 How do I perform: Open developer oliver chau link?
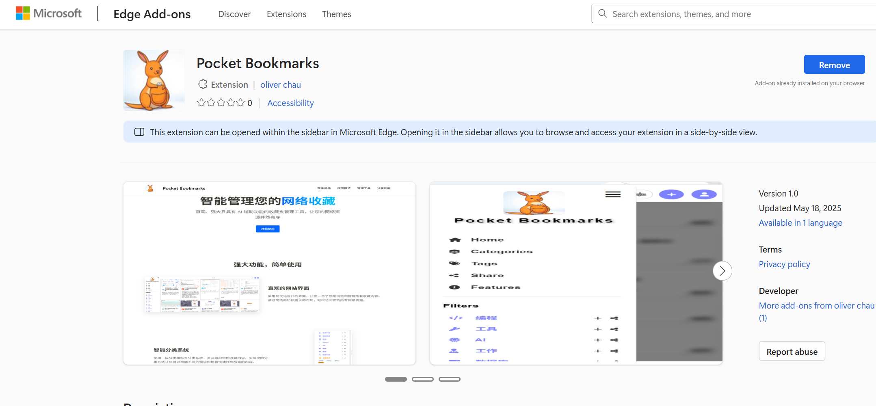click(x=281, y=85)
